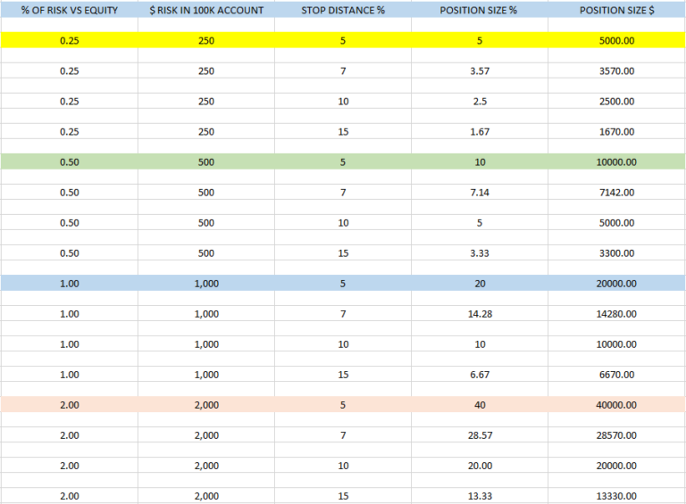The image size is (686, 504).
Task: Select the cell showing 7142.00
Action: [x=616, y=192]
